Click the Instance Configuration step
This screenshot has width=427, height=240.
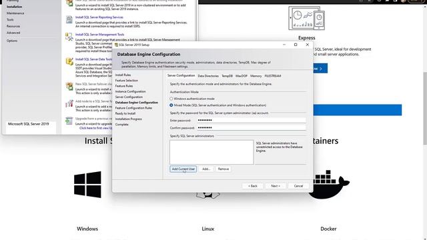(x=131, y=91)
